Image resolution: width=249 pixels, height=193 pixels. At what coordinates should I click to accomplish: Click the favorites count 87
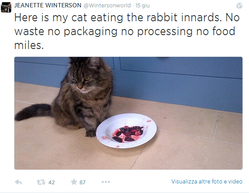(x=83, y=183)
